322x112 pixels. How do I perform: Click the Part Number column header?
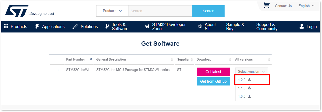click(x=76, y=60)
